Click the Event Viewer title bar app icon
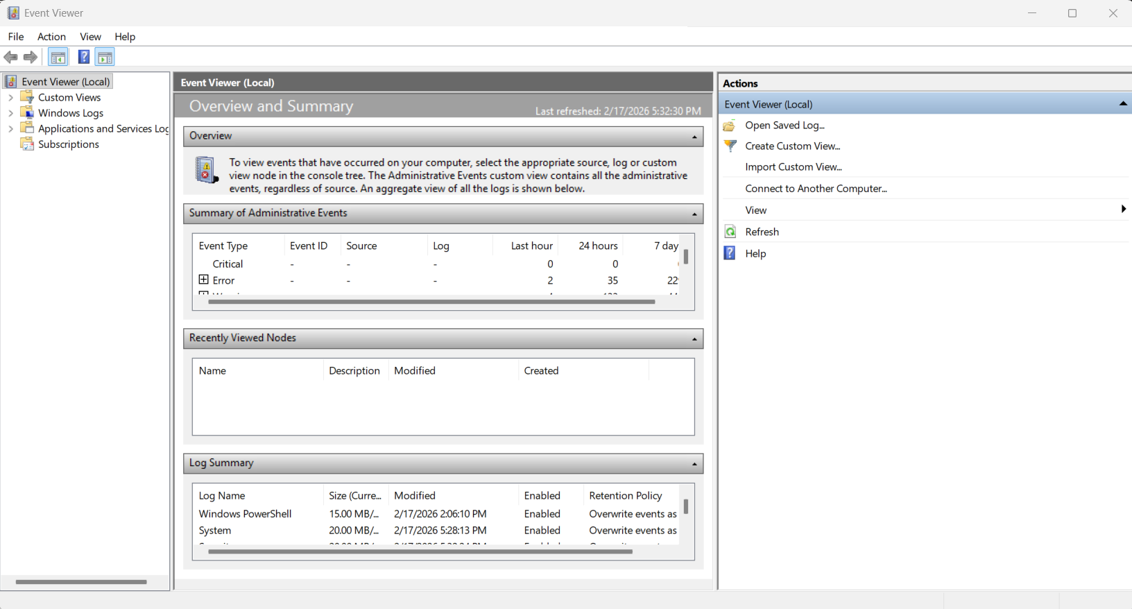The height and width of the screenshot is (609, 1132). [13, 13]
